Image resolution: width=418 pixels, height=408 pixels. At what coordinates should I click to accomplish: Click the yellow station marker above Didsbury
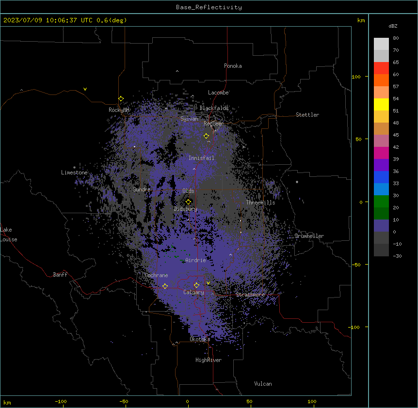coord(188,202)
